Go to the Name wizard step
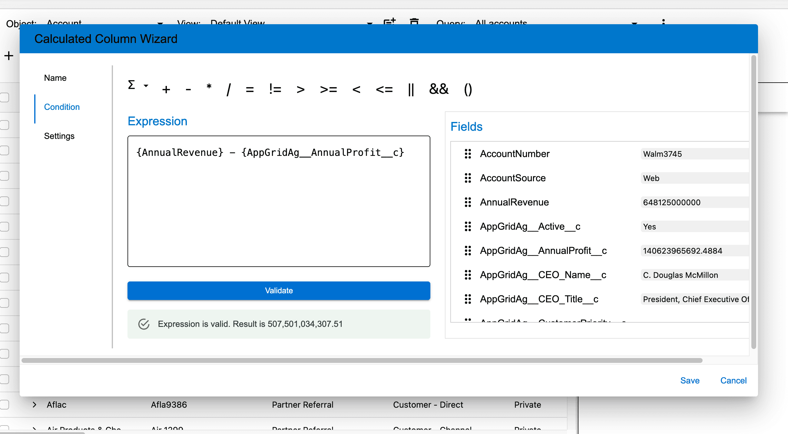This screenshot has width=788, height=434. click(x=55, y=78)
